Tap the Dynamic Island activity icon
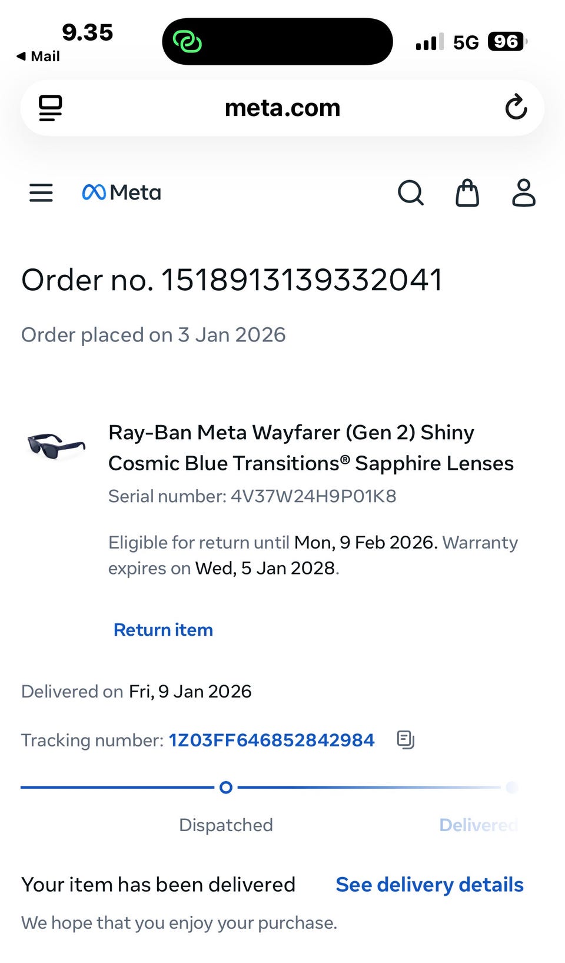Image resolution: width=565 pixels, height=963 pixels. tap(188, 42)
